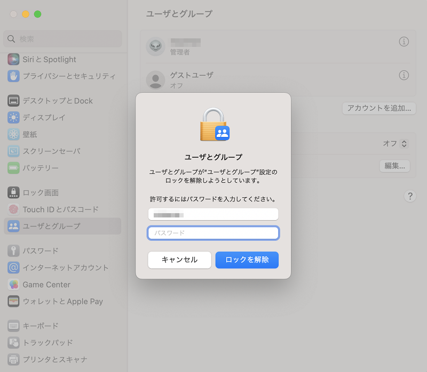Viewport: 427px width, 372px height.
Task: Select インターネットアカウント @ icon
Action: tap(13, 268)
